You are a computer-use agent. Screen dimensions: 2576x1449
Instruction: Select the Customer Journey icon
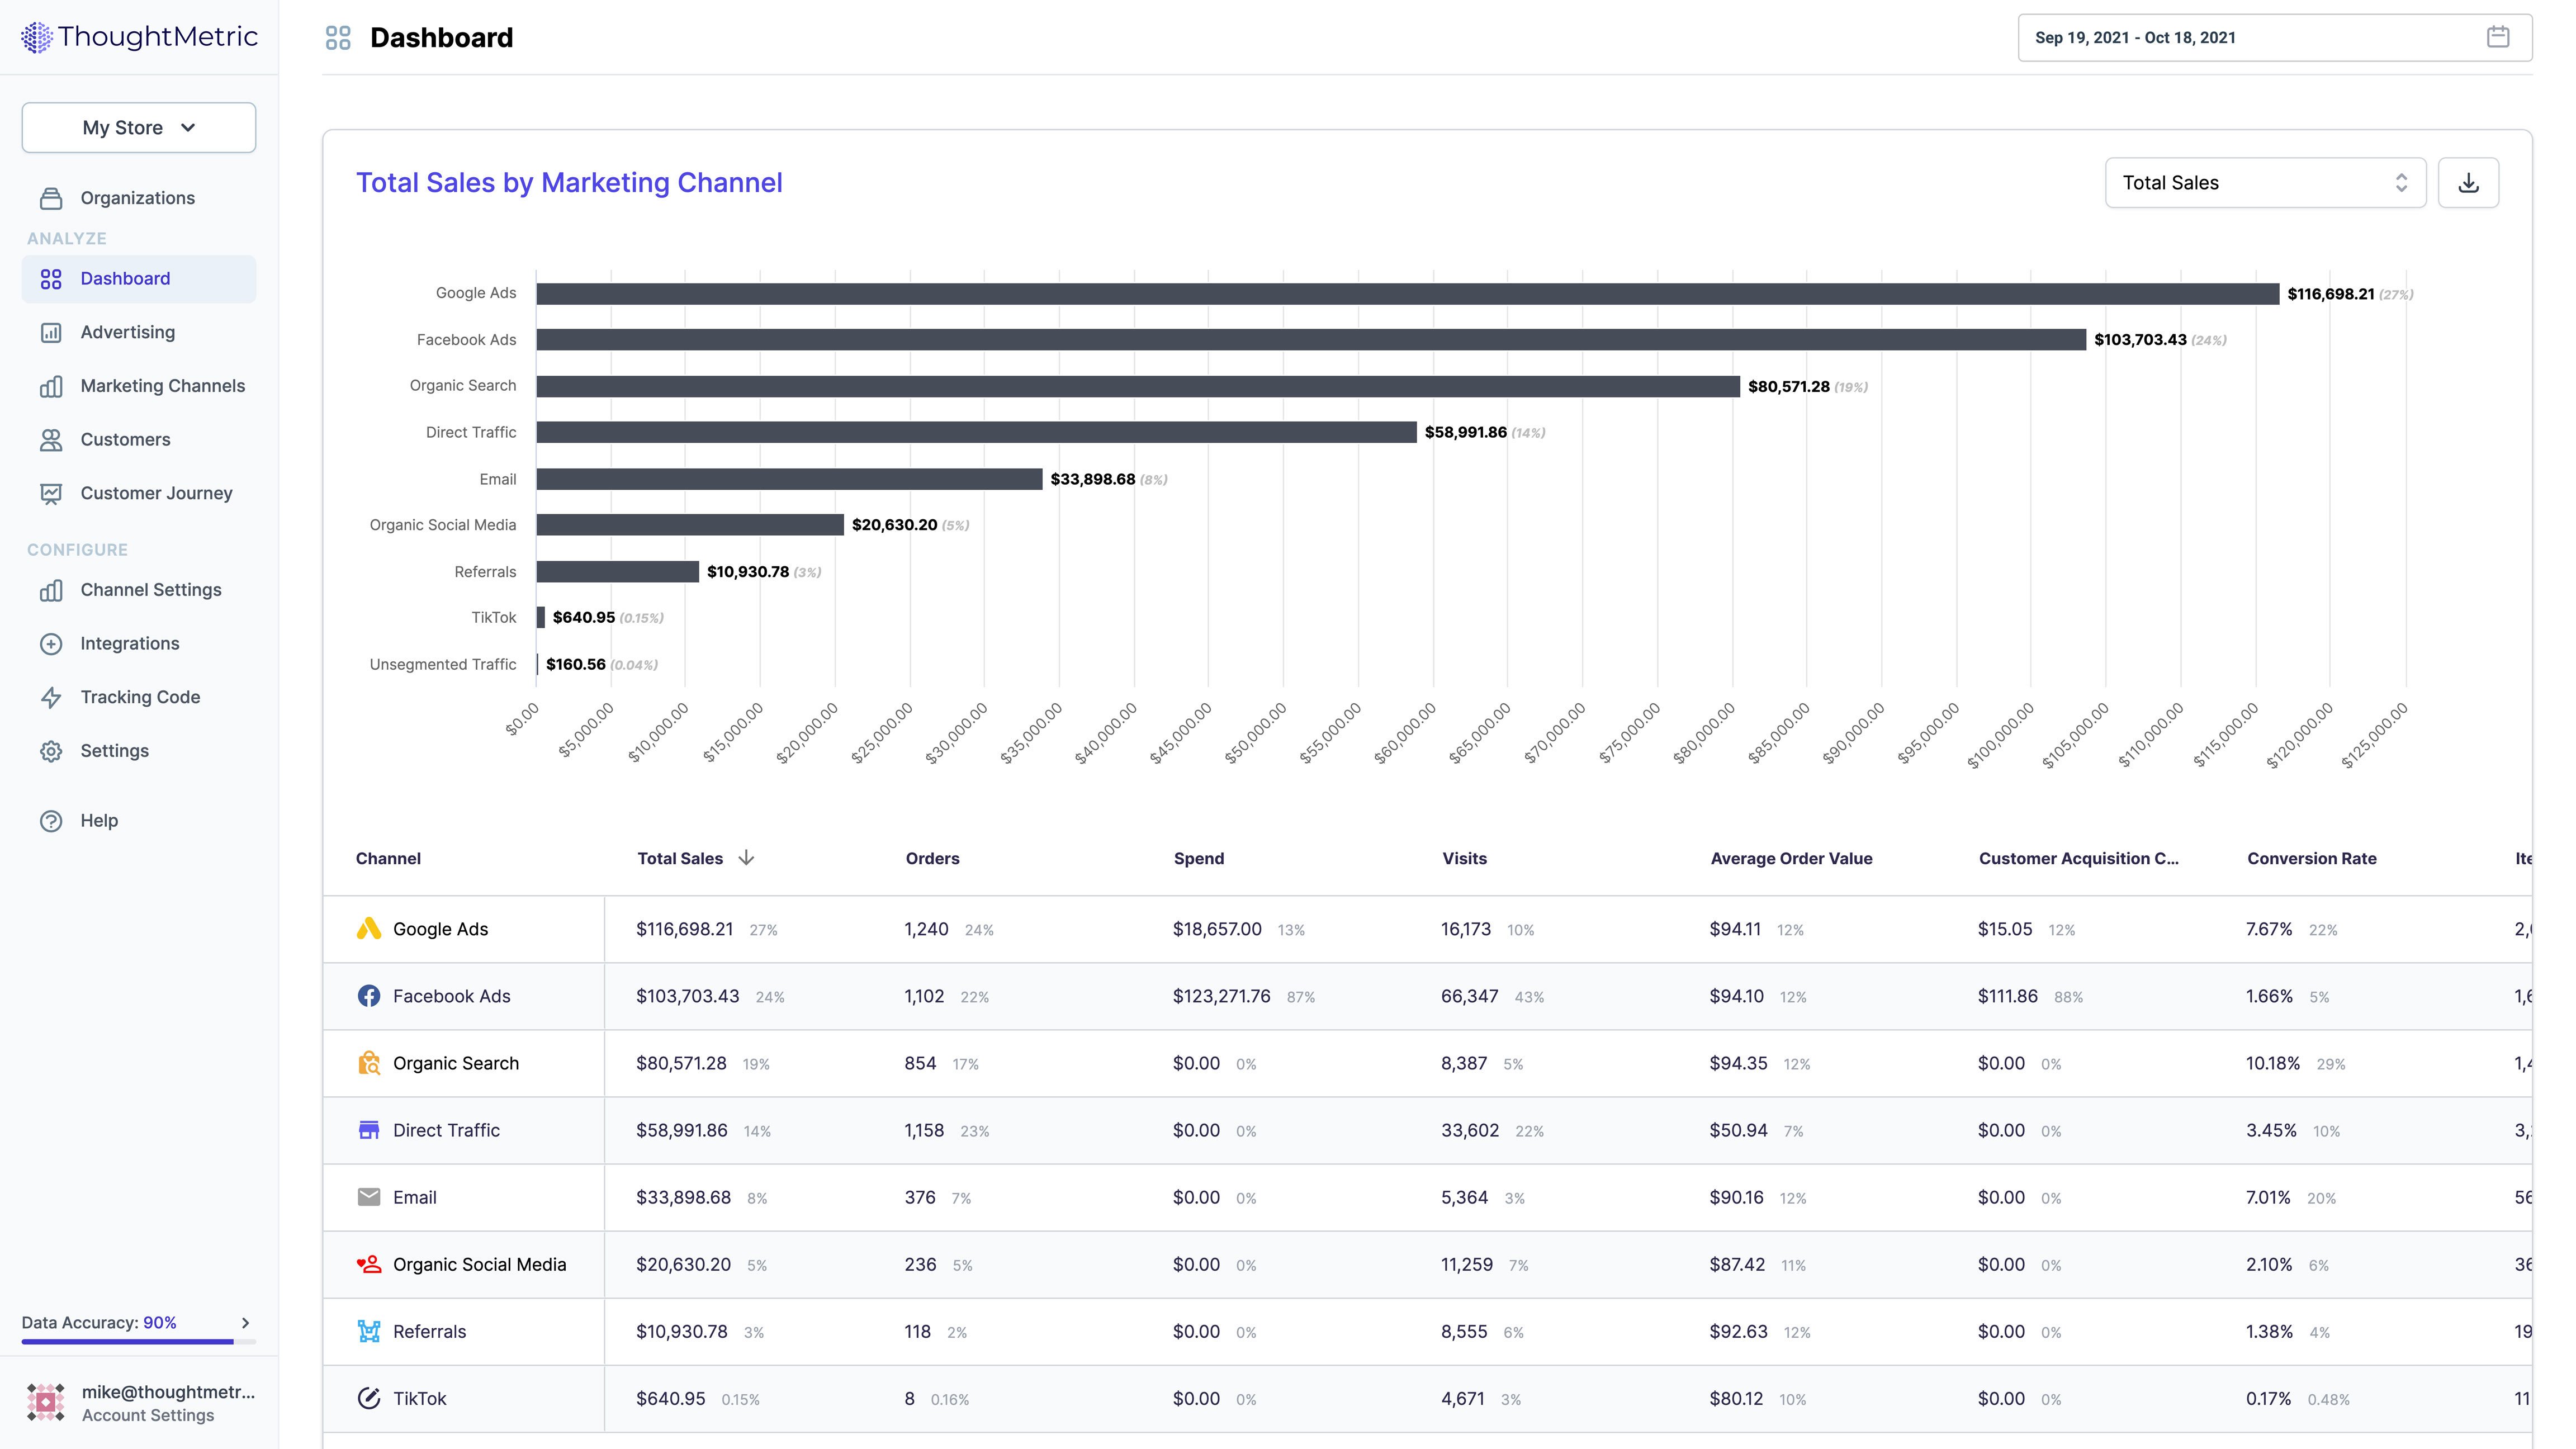click(x=51, y=492)
